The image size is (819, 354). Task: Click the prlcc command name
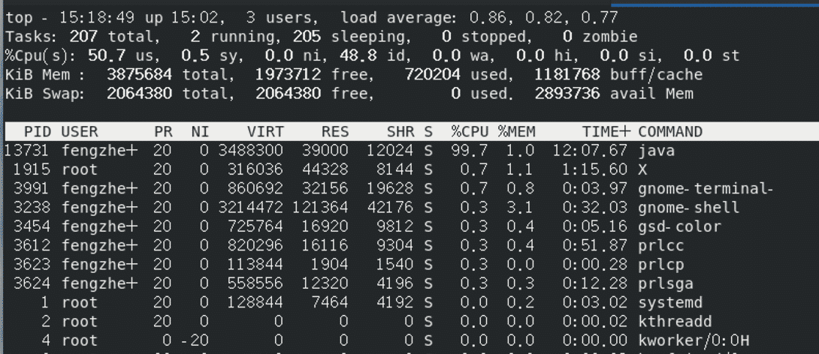660,245
